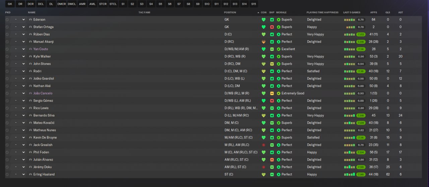Click Nathan Aké's condition heart icon
Image resolution: width=429 pixels, height=187 pixels.
(263, 86)
